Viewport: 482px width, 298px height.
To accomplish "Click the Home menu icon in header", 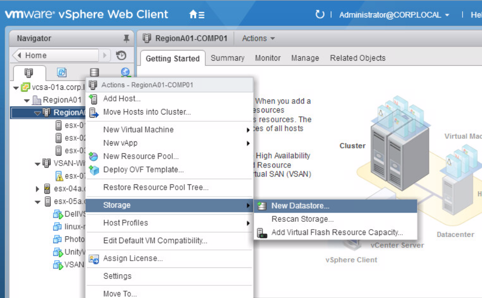I will coord(196,15).
